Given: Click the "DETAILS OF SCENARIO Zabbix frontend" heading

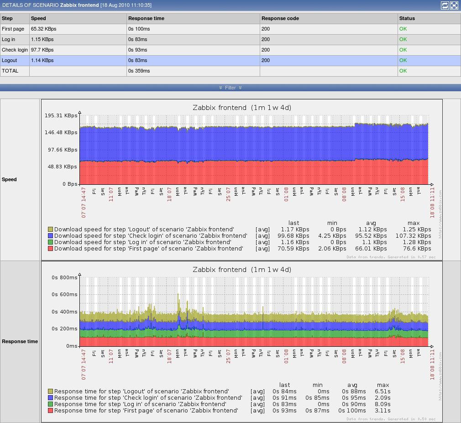Looking at the screenshot, I should pyautogui.click(x=50, y=5).
